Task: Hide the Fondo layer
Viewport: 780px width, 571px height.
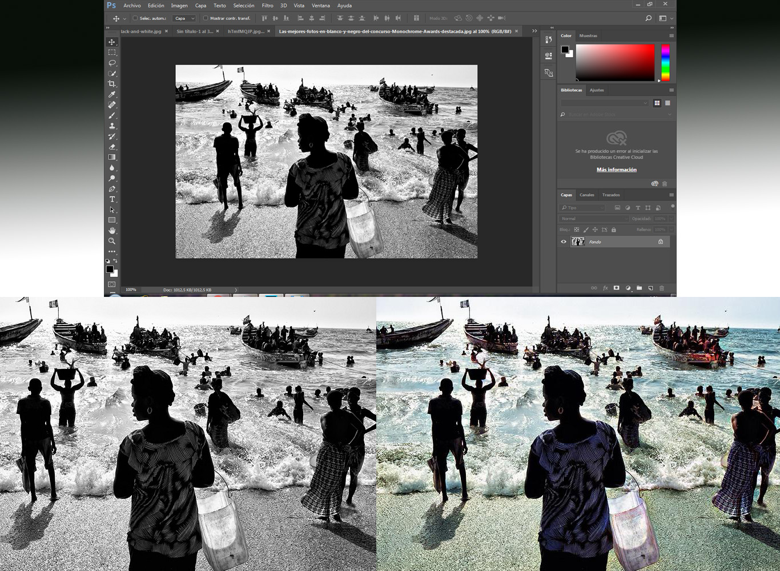Action: (564, 242)
